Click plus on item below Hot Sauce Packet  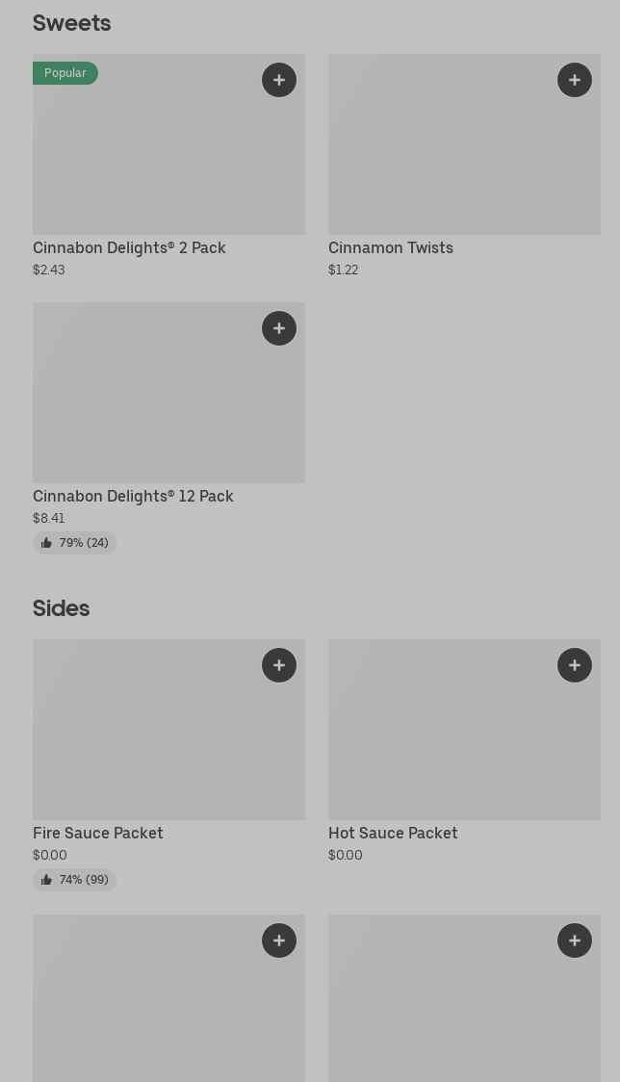[575, 940]
